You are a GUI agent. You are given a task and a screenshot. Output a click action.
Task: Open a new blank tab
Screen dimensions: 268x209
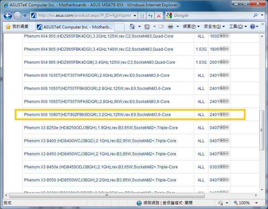point(119,27)
